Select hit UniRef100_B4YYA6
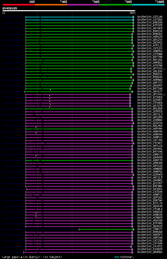Image resolution: width=167 pixels, height=259 pixels. pos(150,152)
